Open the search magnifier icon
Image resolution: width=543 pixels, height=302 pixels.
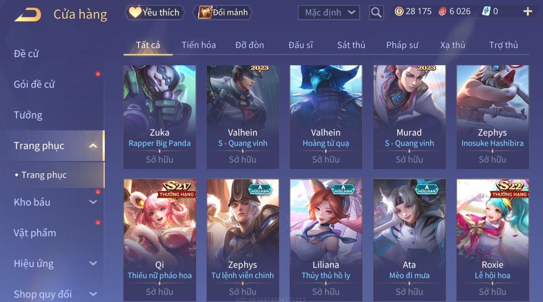point(376,13)
